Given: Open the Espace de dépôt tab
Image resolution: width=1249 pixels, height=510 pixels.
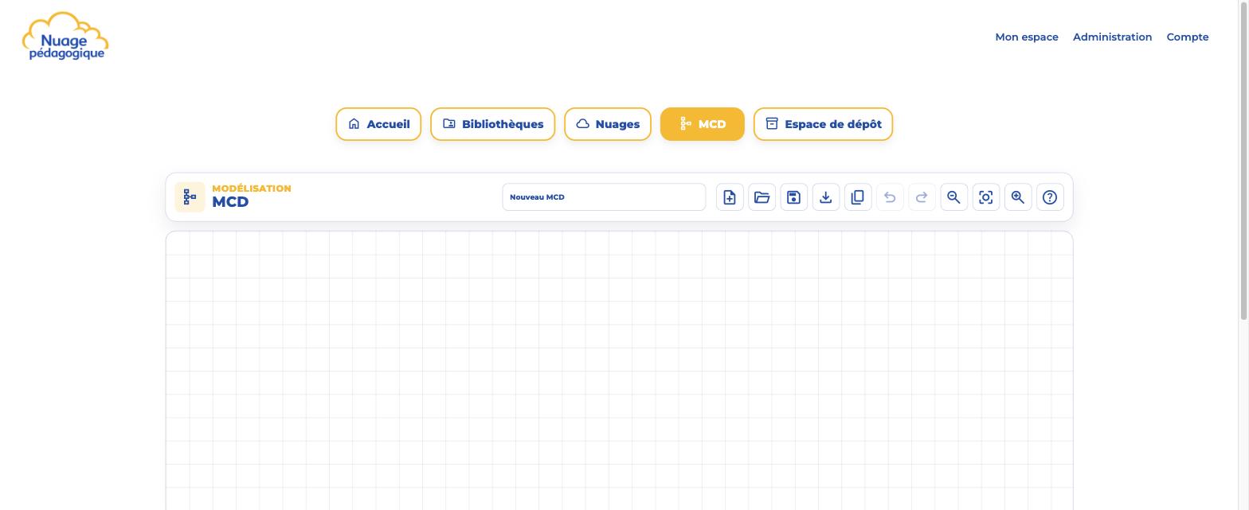Looking at the screenshot, I should coord(823,124).
